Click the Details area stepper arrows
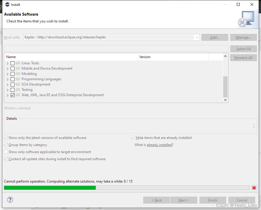This screenshot has width=261, height=210. (254, 126)
